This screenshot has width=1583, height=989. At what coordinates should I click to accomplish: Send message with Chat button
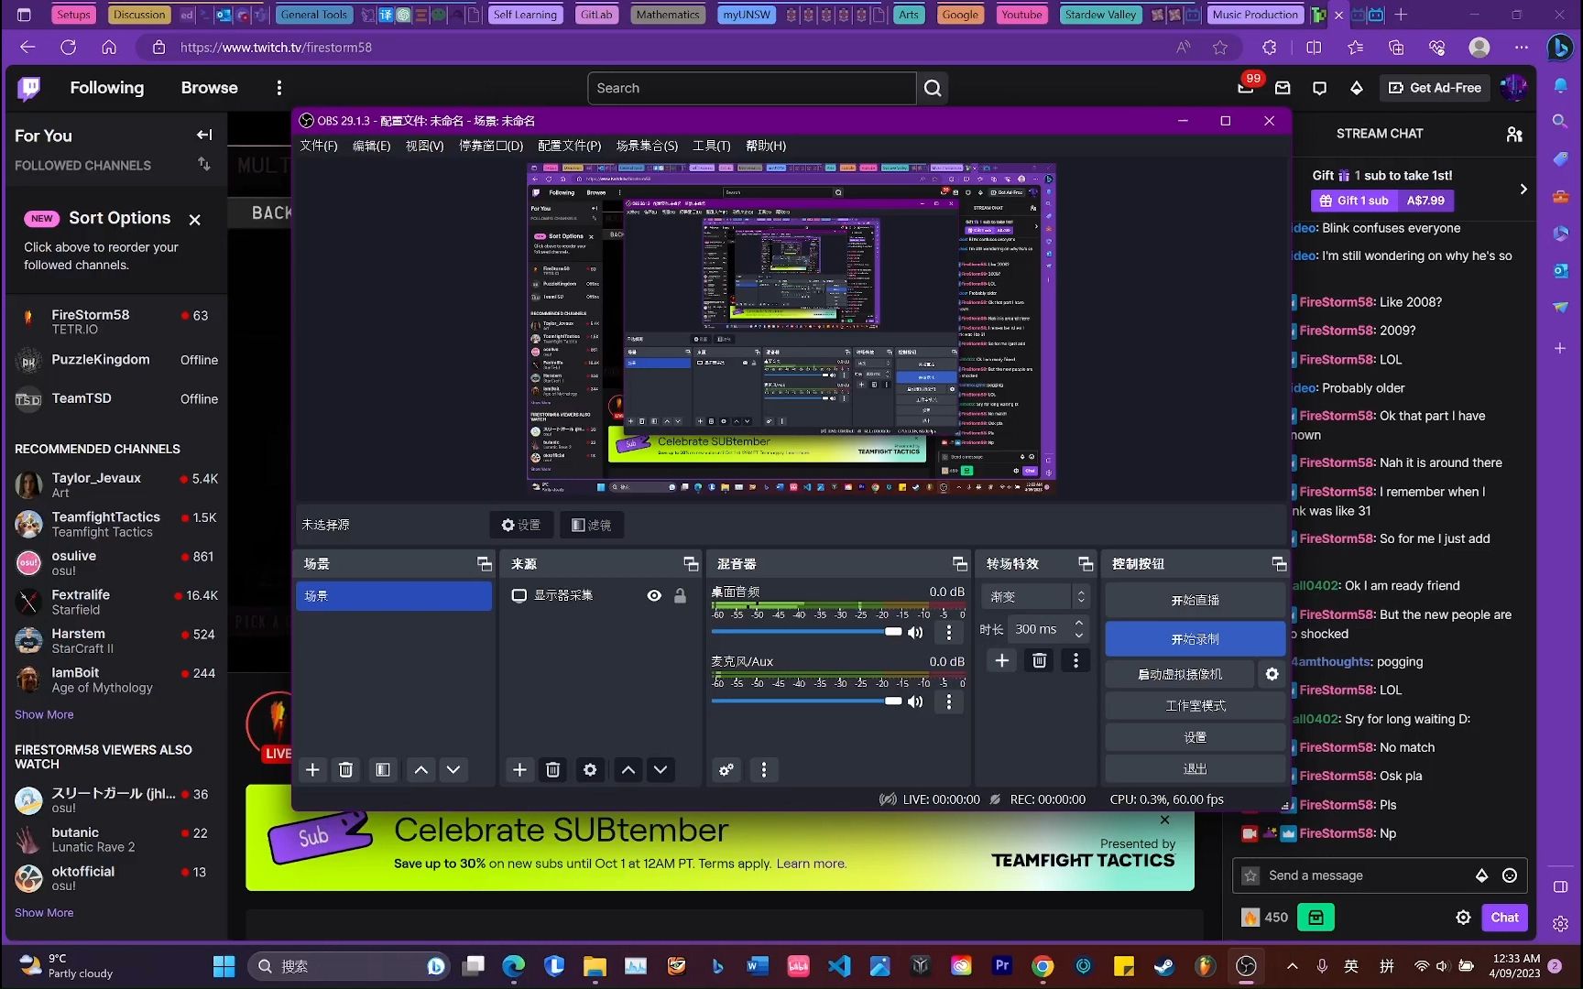coord(1504,918)
